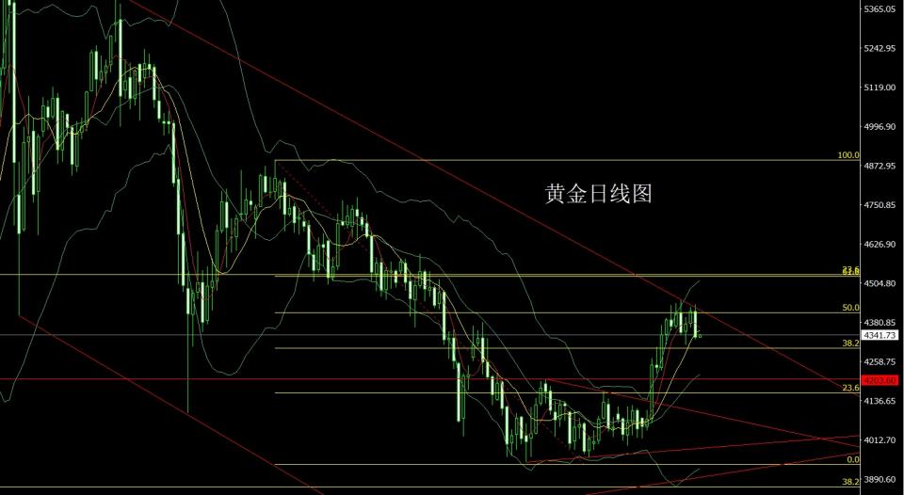Click the 黄金日线图 chart title text
Viewport: 904px width, 495px height.
pyautogui.click(x=599, y=194)
